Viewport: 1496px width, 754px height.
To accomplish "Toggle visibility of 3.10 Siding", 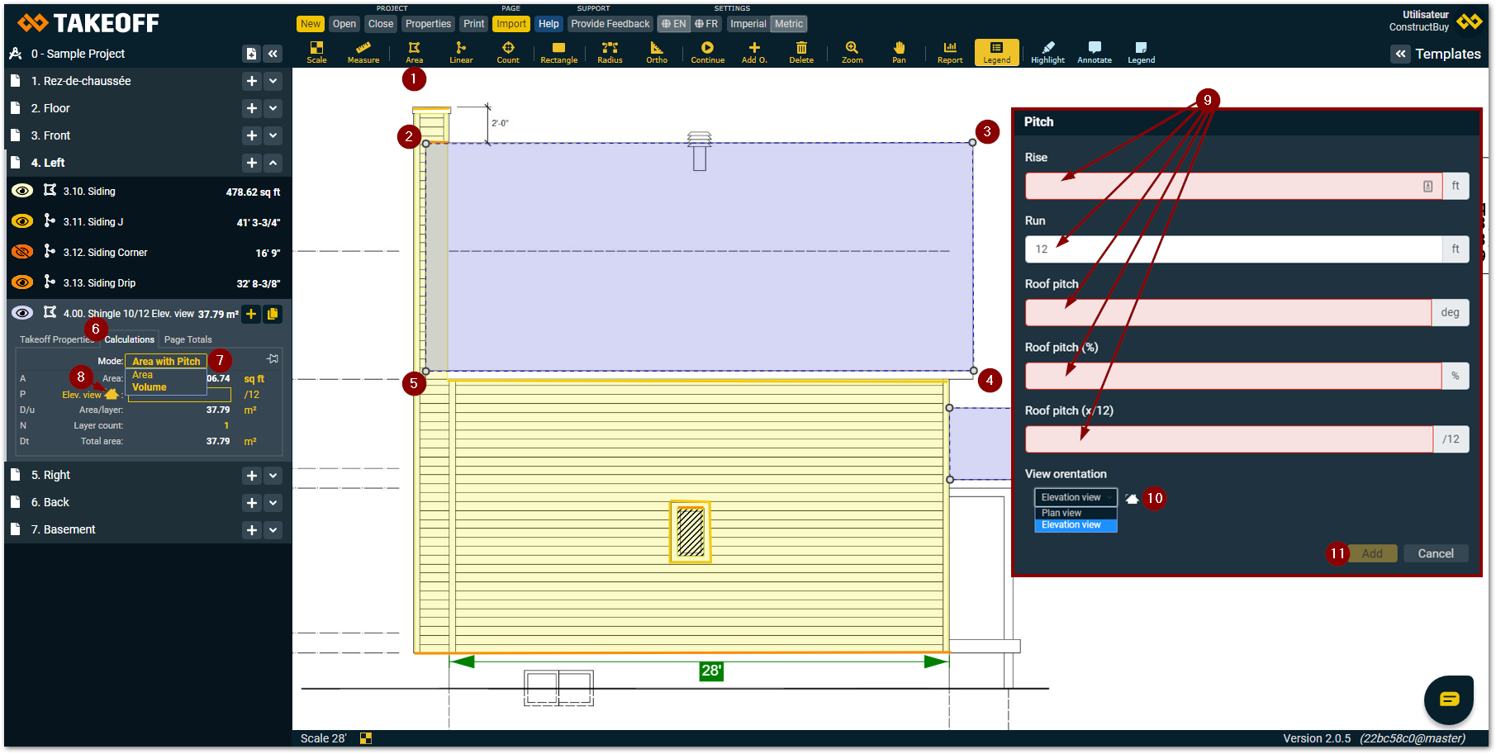I will coord(22,192).
